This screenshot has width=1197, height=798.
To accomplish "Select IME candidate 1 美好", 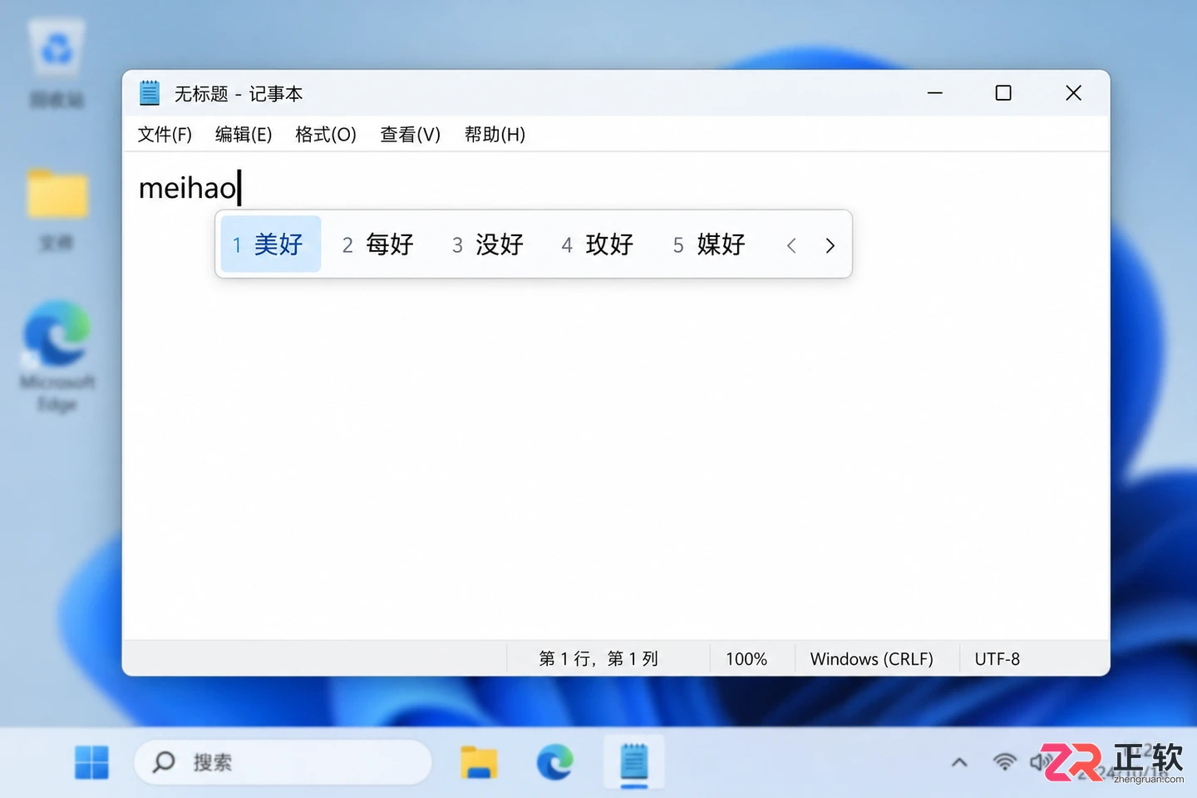I will (271, 244).
